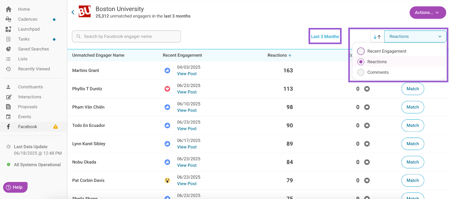Click the name Nobu Okada
The width and height of the screenshot is (449, 199).
click(84, 162)
